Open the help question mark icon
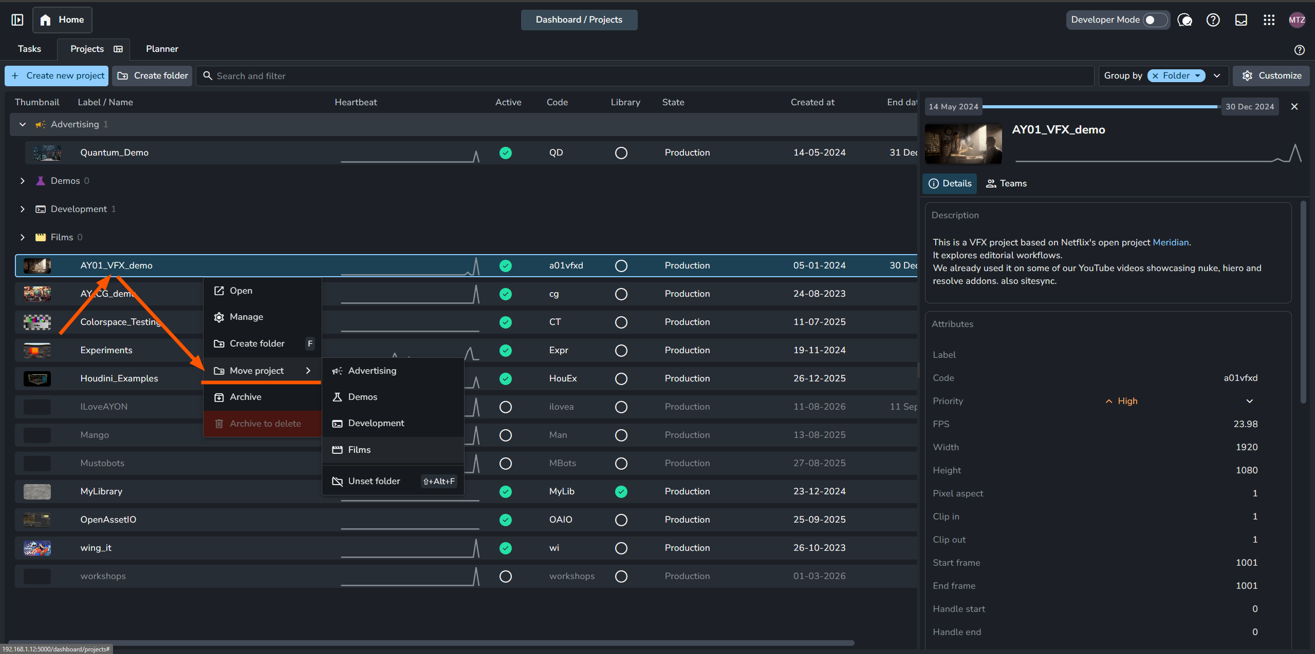 1213,20
